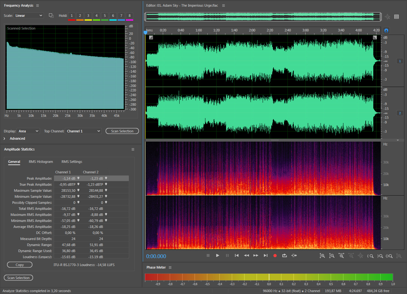Open the Frequency Analysis panel menu

(38, 6)
